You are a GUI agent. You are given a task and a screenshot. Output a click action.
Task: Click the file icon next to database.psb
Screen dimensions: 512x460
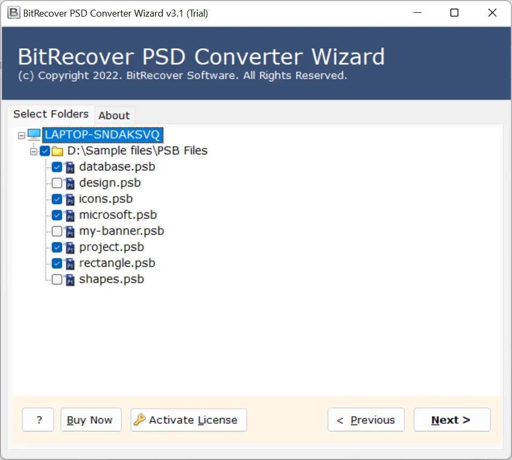(70, 167)
